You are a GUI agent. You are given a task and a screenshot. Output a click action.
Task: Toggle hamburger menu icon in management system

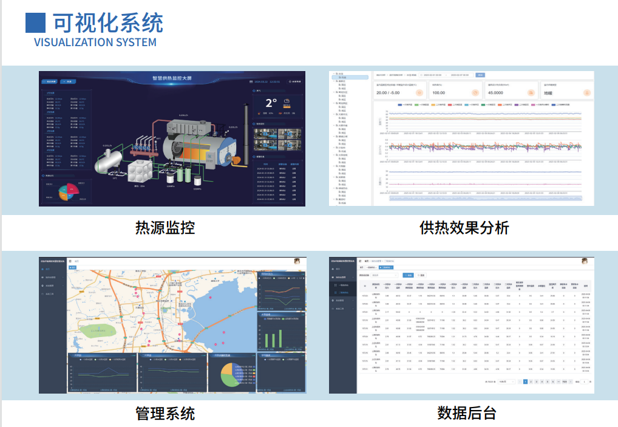[x=70, y=261]
